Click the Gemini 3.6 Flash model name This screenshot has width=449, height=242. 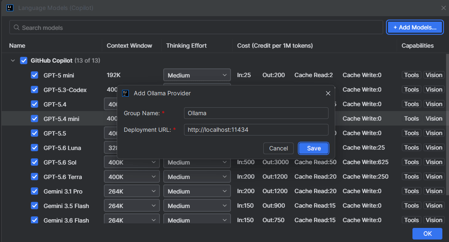66,220
